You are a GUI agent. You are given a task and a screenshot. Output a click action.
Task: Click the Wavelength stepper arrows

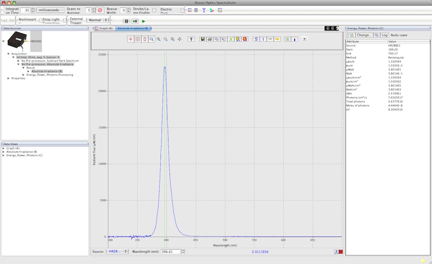pyautogui.click(x=183, y=251)
